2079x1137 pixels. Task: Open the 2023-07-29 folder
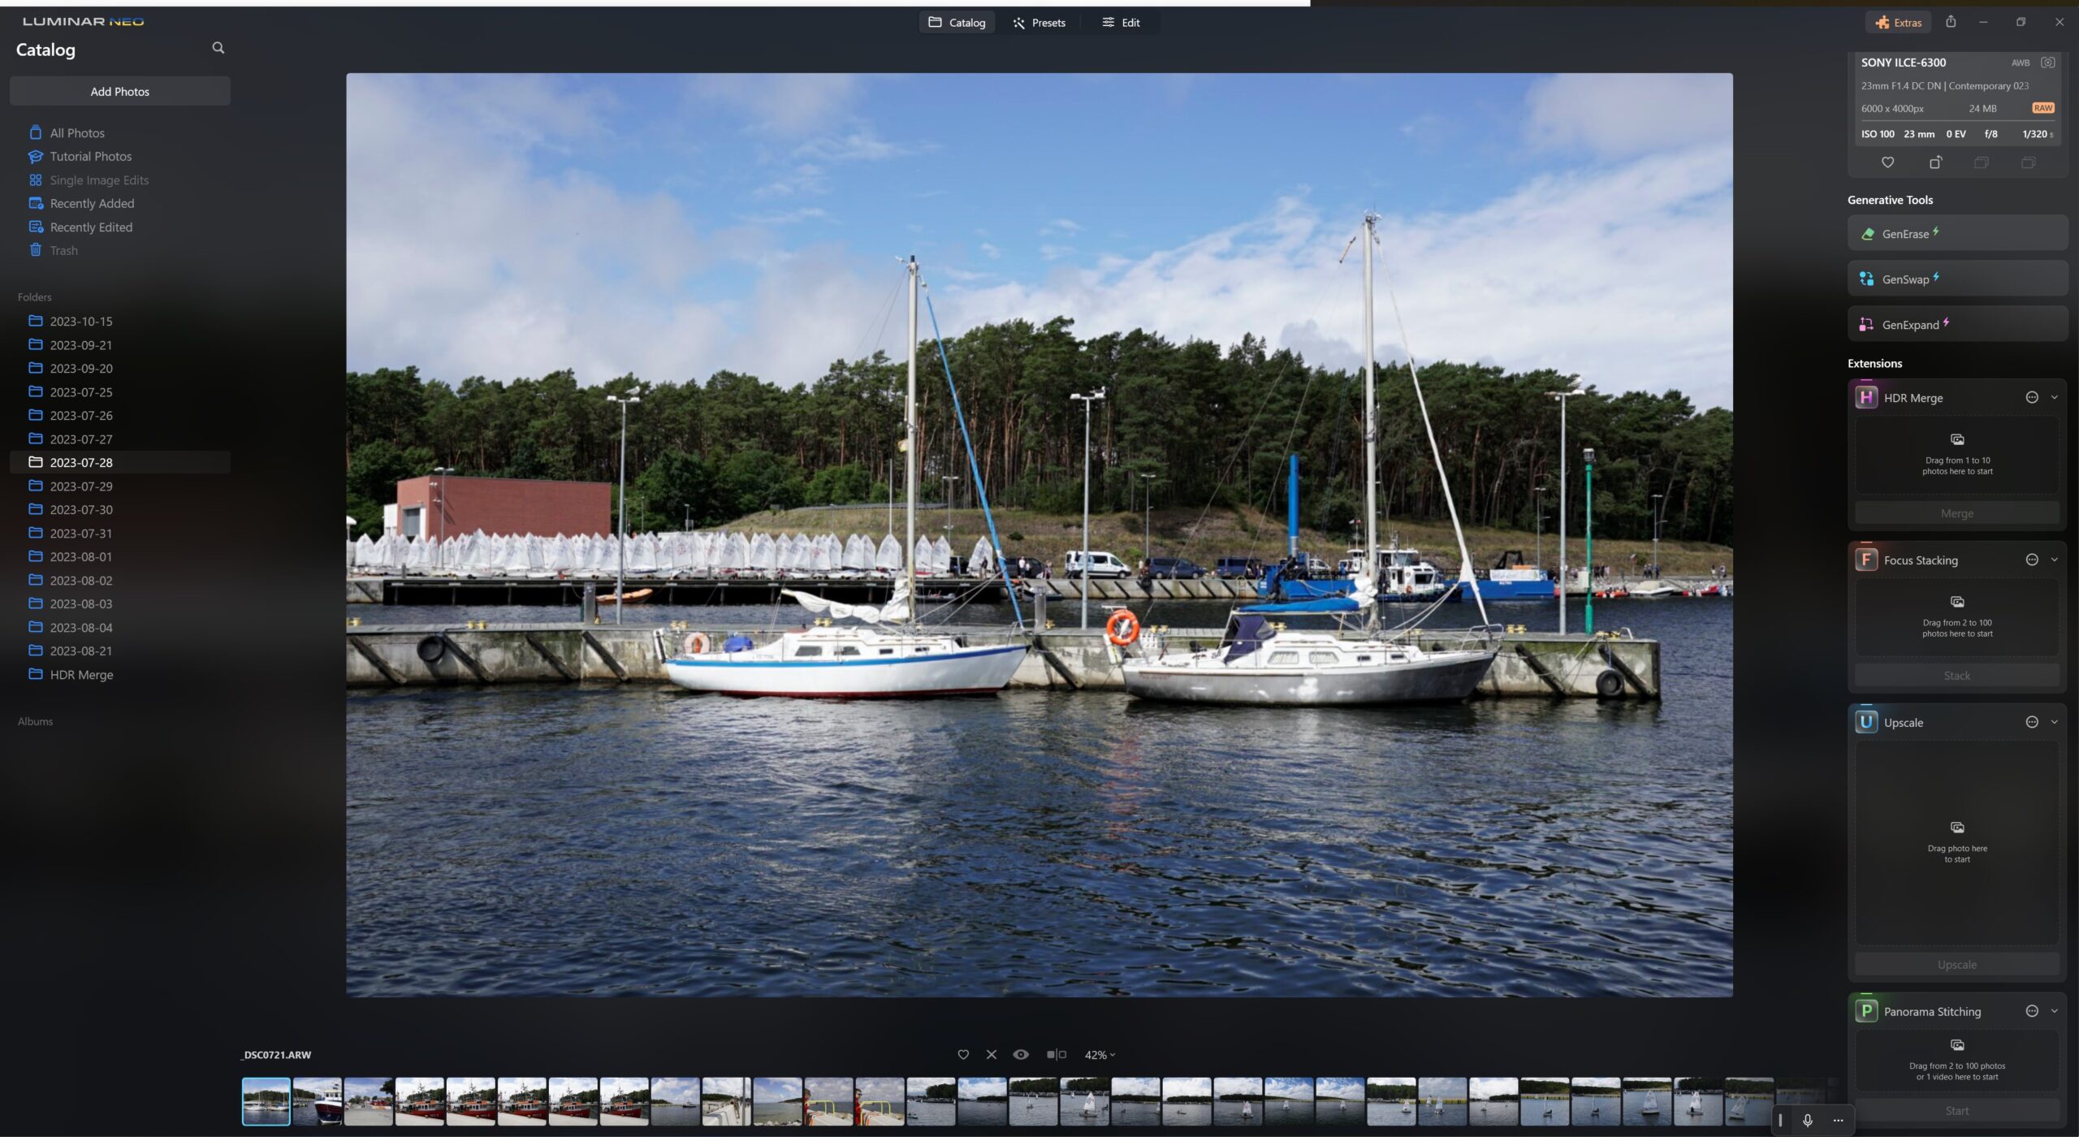(x=81, y=486)
